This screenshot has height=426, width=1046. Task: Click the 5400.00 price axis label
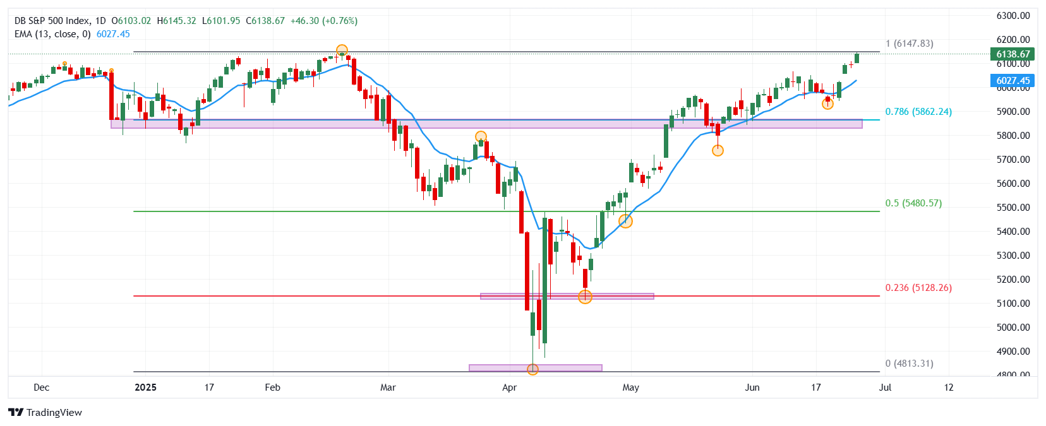point(1013,232)
